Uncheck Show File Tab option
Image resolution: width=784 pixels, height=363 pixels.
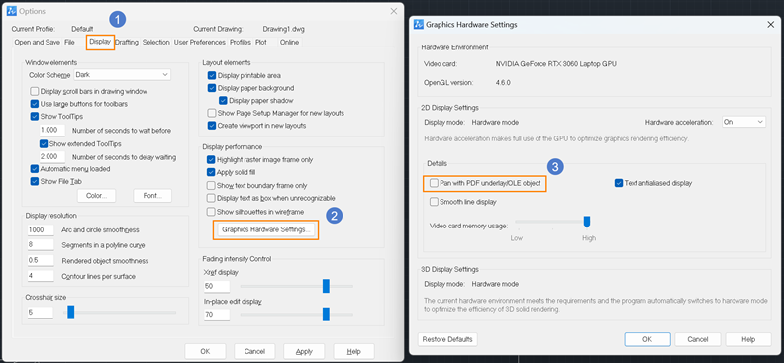[35, 181]
